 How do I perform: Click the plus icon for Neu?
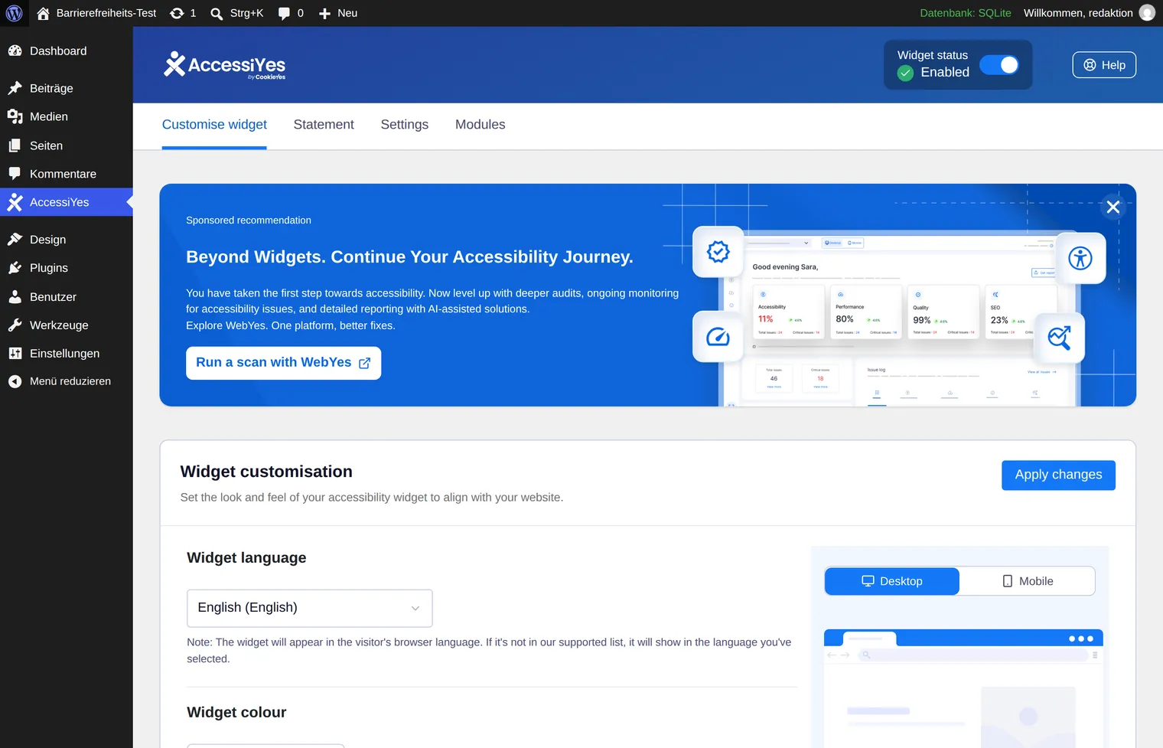tap(324, 13)
